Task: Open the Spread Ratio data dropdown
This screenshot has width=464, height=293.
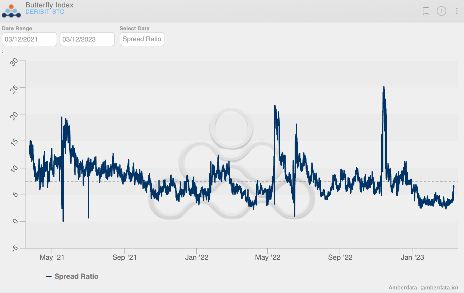Action: pos(142,39)
